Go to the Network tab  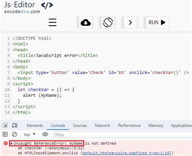(x=102, y=125)
